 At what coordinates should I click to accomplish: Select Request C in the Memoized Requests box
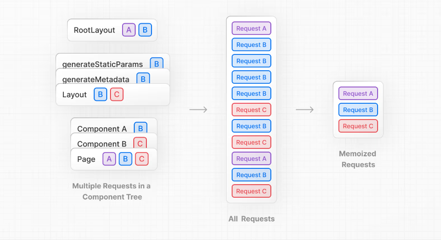click(x=358, y=126)
